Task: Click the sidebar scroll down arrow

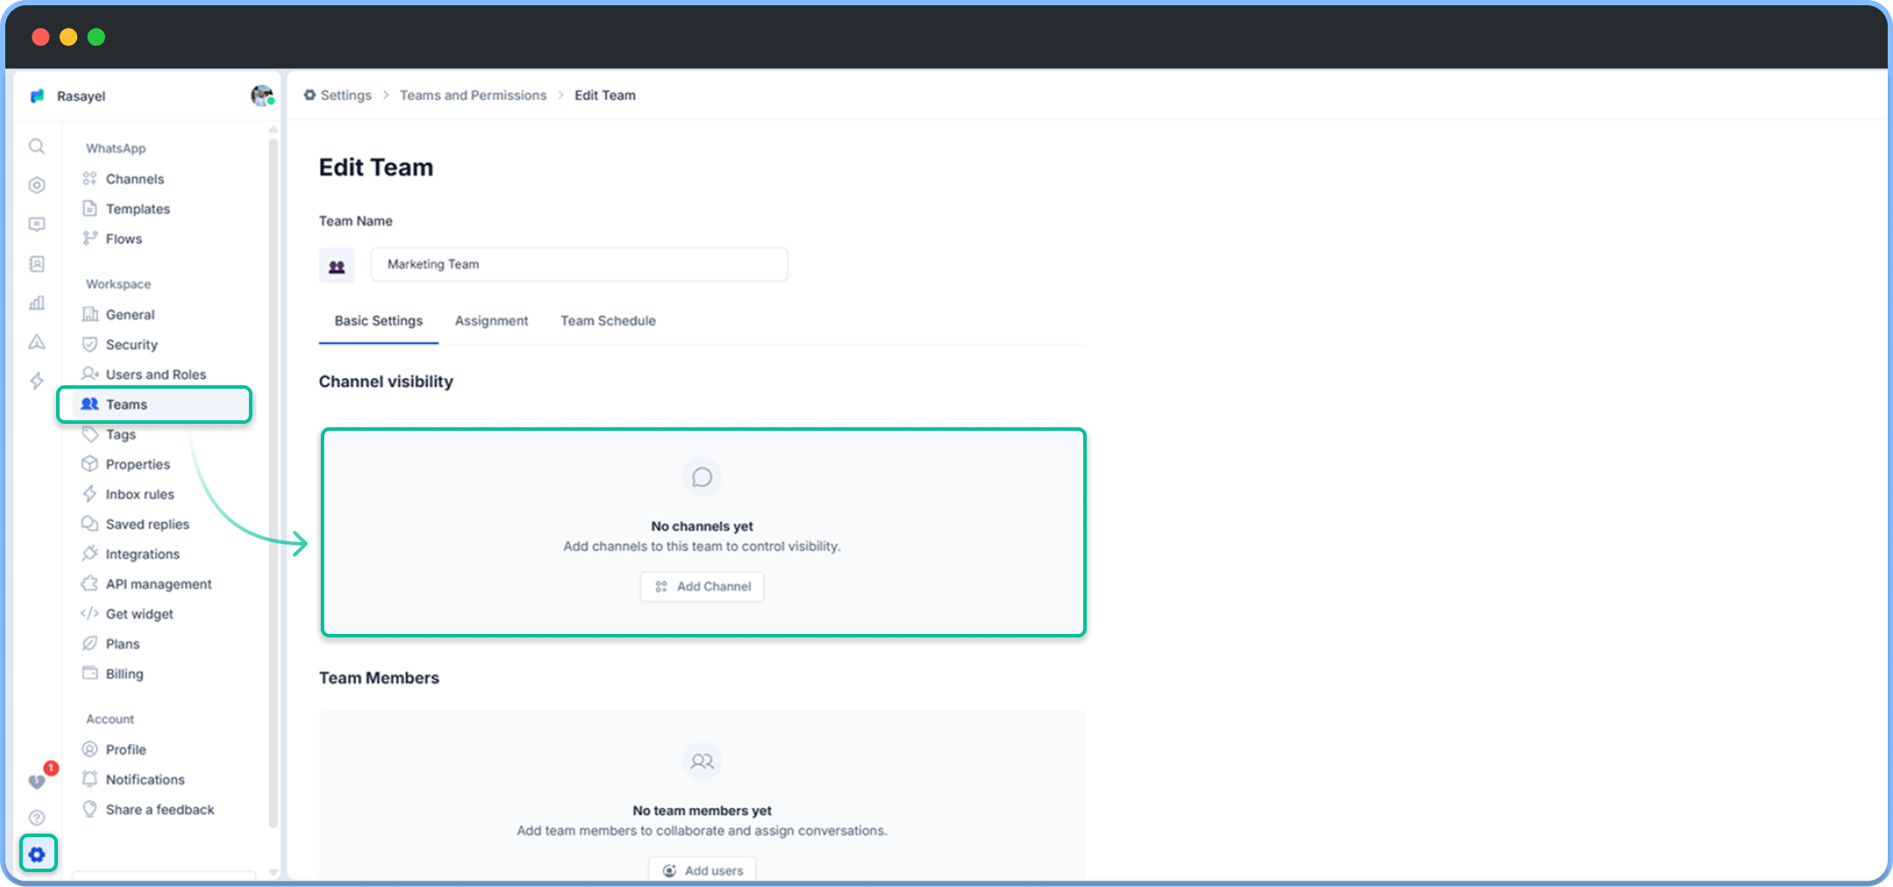Action: 273,872
